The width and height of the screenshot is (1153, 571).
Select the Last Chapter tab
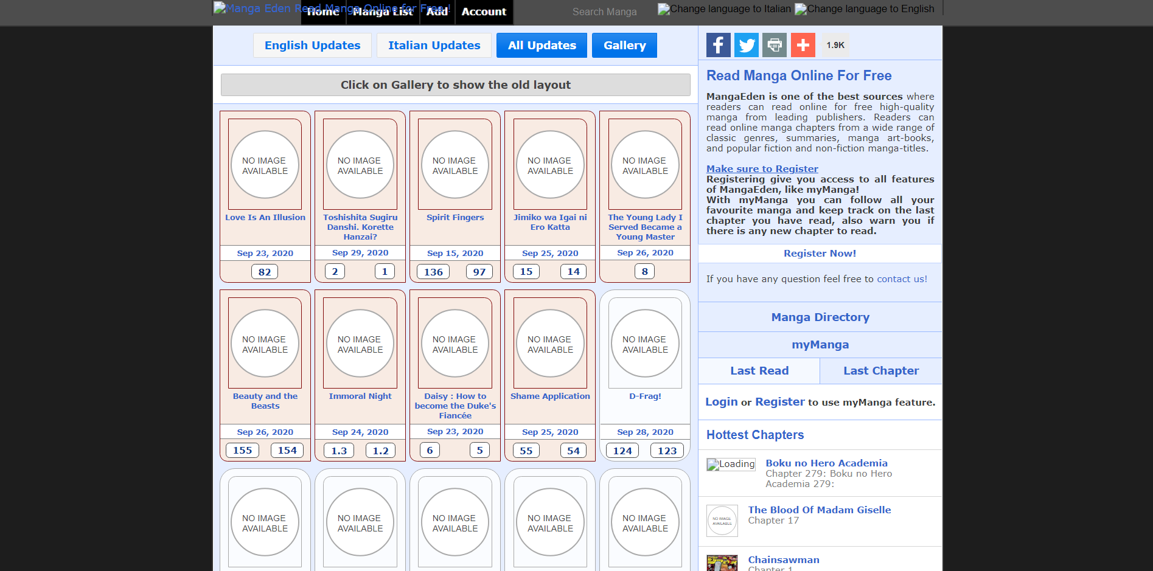(x=880, y=371)
